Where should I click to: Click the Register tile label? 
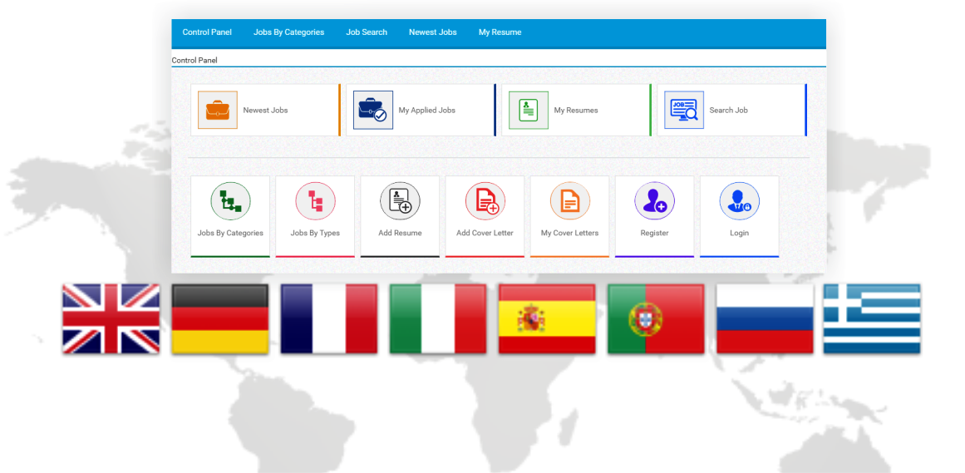(655, 233)
